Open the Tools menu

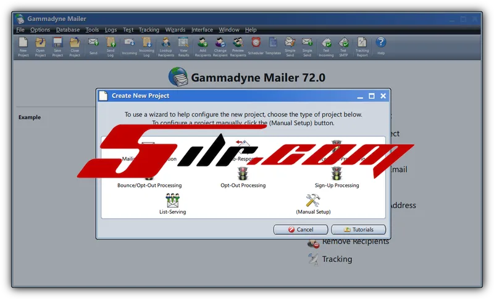pos(92,30)
